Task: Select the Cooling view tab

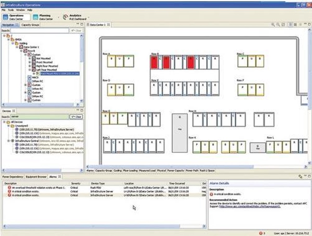Action: tap(118, 170)
